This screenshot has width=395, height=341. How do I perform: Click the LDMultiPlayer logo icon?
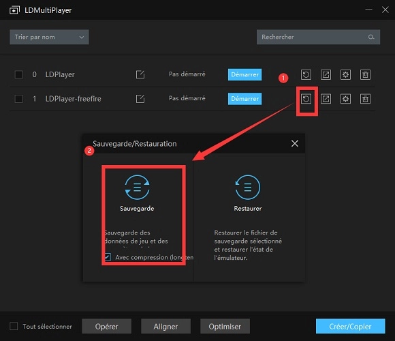(x=14, y=10)
